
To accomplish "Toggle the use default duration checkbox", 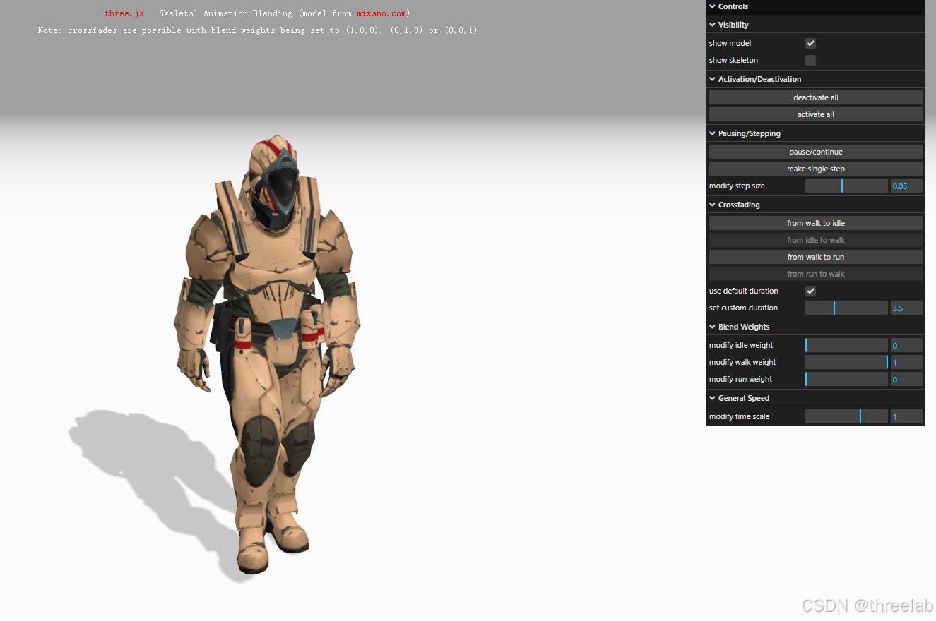I will [x=811, y=291].
